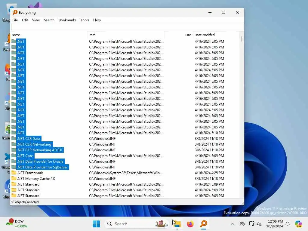Click the Everything icon on the taskbar

pos(204,224)
